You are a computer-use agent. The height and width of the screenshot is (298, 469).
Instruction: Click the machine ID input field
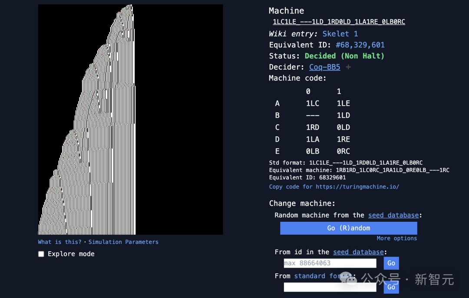tap(330, 263)
